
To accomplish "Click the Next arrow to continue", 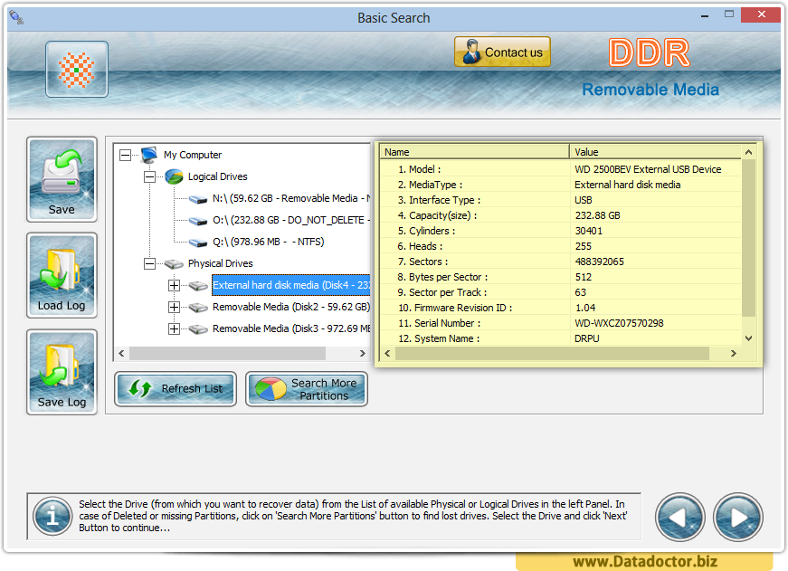I will click(x=737, y=517).
